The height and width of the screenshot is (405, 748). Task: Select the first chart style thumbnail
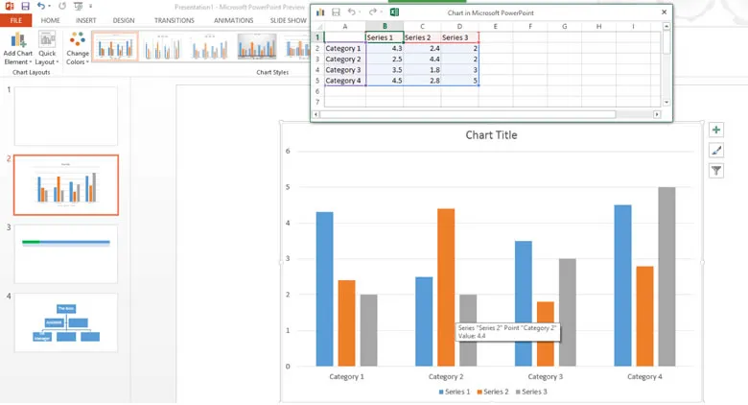click(x=115, y=47)
